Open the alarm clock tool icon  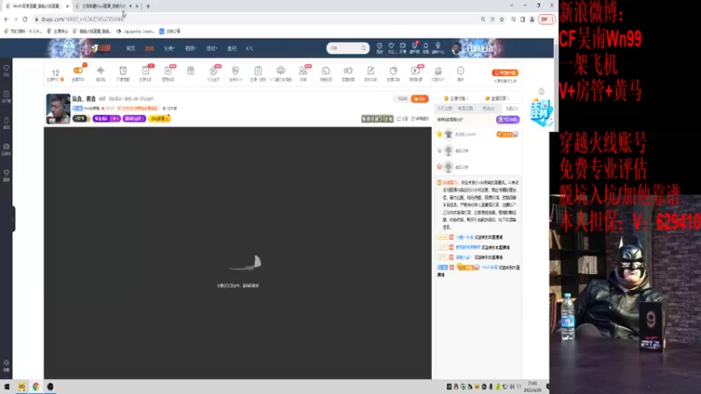coord(123,71)
